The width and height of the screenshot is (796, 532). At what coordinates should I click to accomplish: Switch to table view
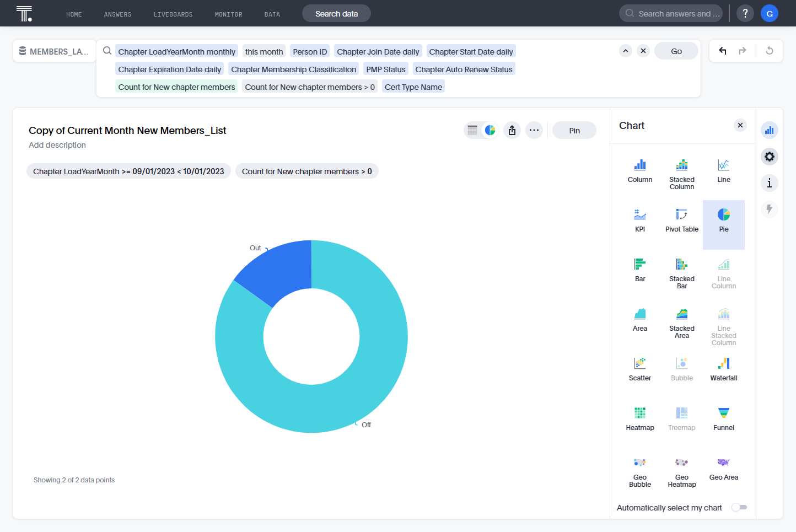pos(472,130)
